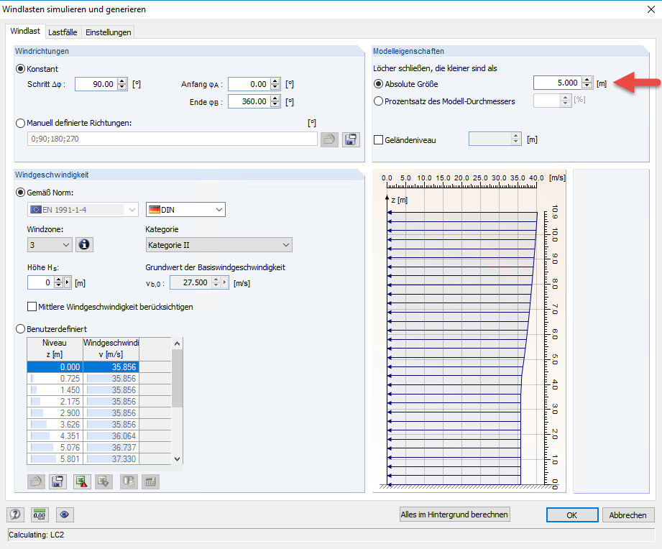Click the import table data icon

click(103, 481)
